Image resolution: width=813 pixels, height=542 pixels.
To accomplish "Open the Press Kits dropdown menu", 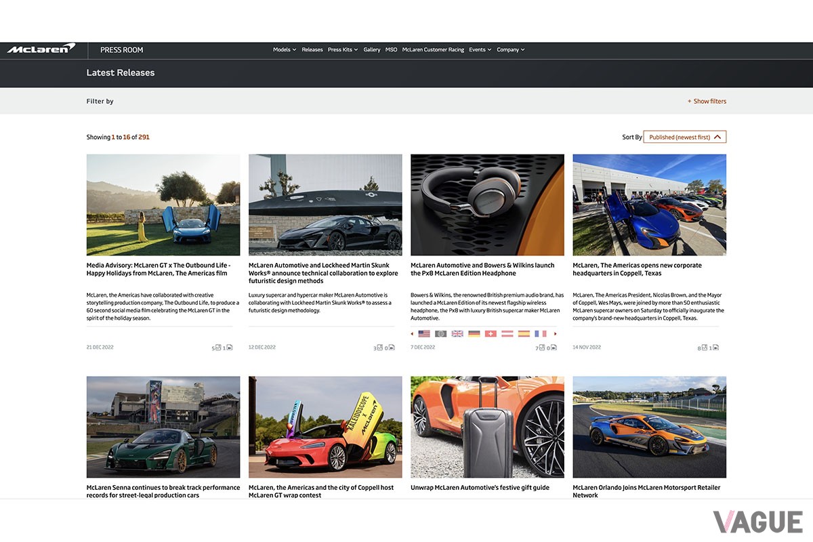I will point(343,49).
